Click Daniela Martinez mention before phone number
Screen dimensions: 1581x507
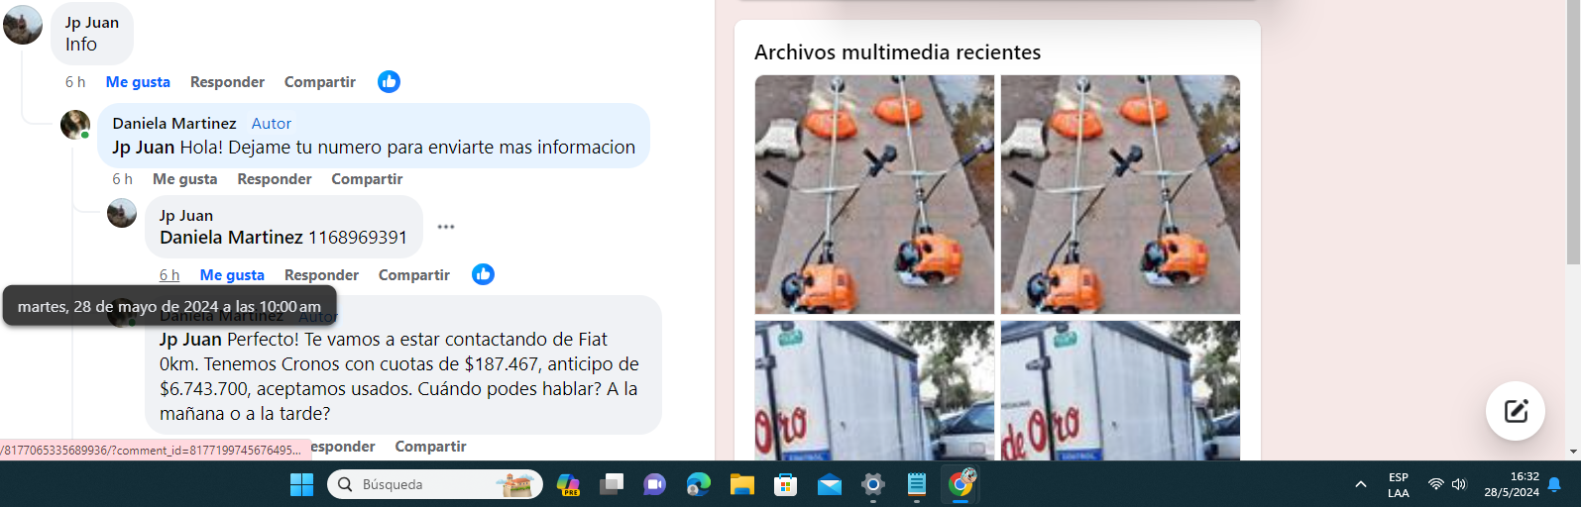232,238
